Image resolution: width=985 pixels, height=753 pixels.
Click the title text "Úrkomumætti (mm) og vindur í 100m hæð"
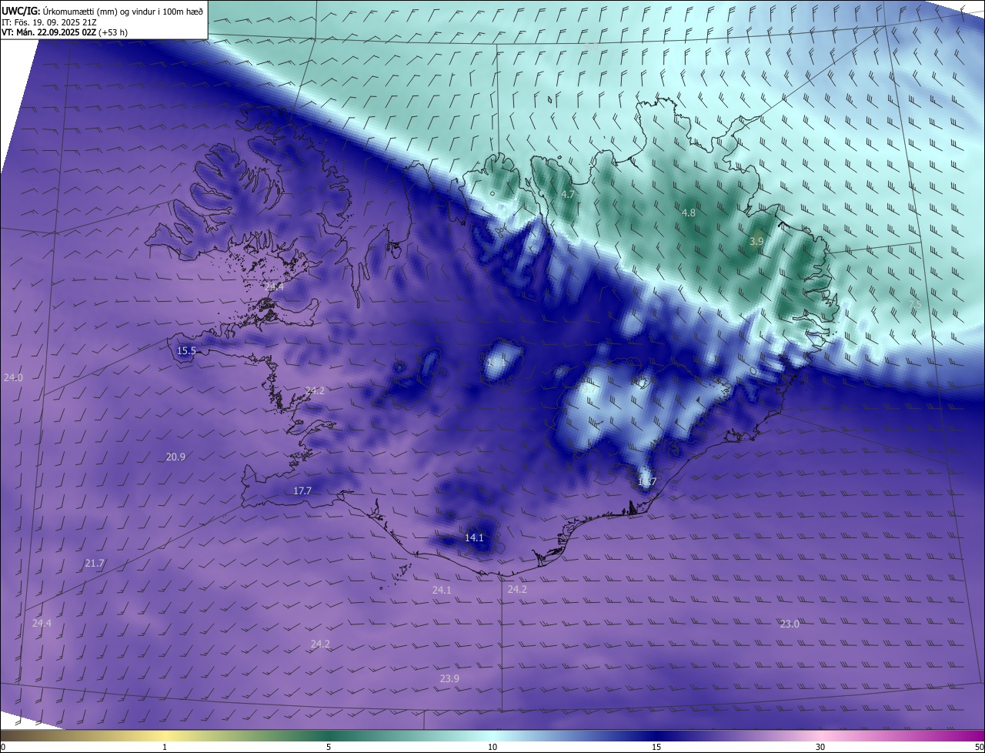point(123,12)
